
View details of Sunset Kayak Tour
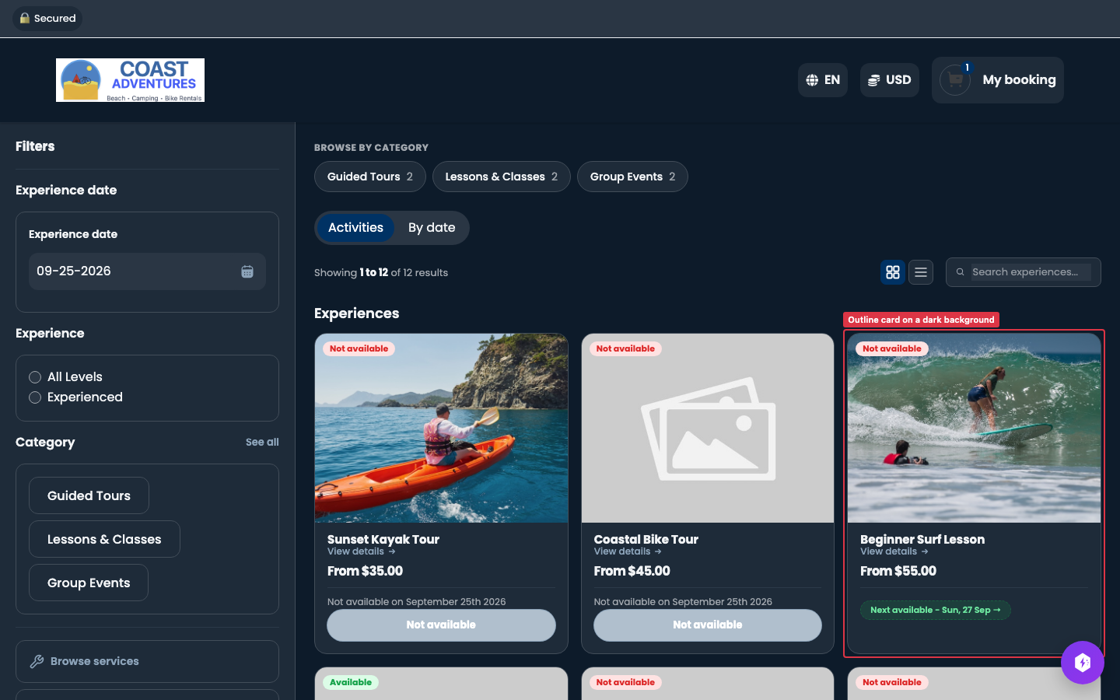tap(362, 551)
